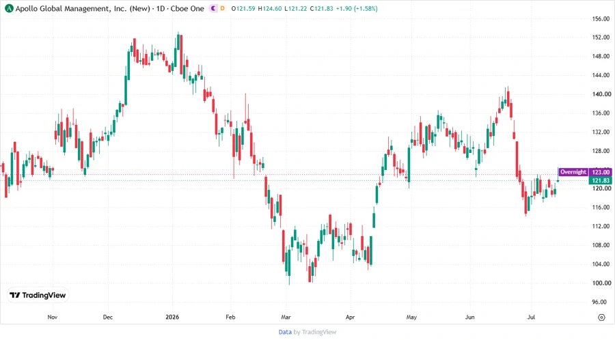Image resolution: width=615 pixels, height=340 pixels.
Task: Click the 'May' time axis label
Action: coord(411,317)
